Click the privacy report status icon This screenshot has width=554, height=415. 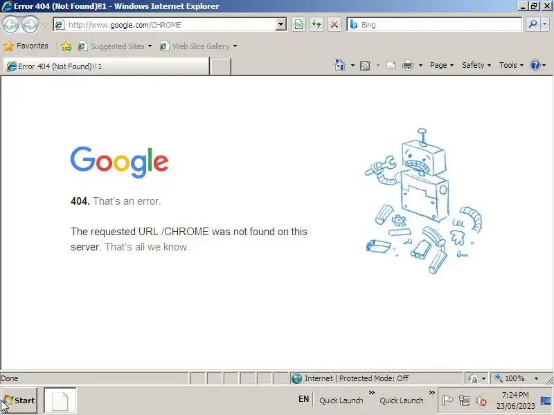472,378
